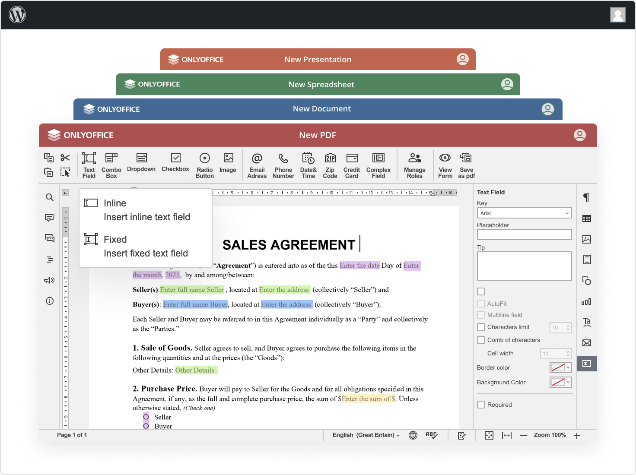Image resolution: width=636 pixels, height=475 pixels.
Task: Open the Feedback megaphone icon
Action: pyautogui.click(x=50, y=280)
